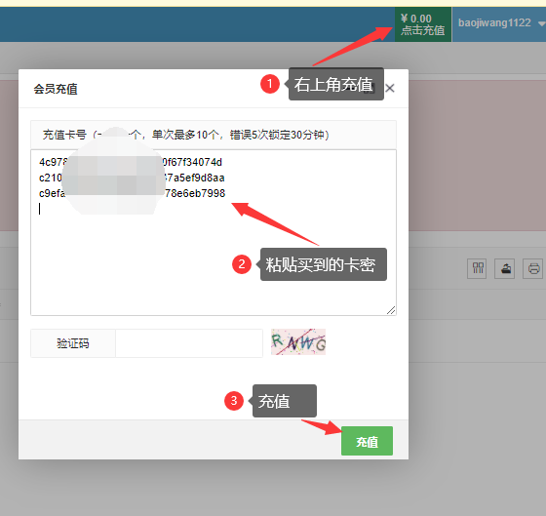Click the ¥0.00 点击充值 balance button
The width and height of the screenshot is (546, 516).
(x=423, y=24)
